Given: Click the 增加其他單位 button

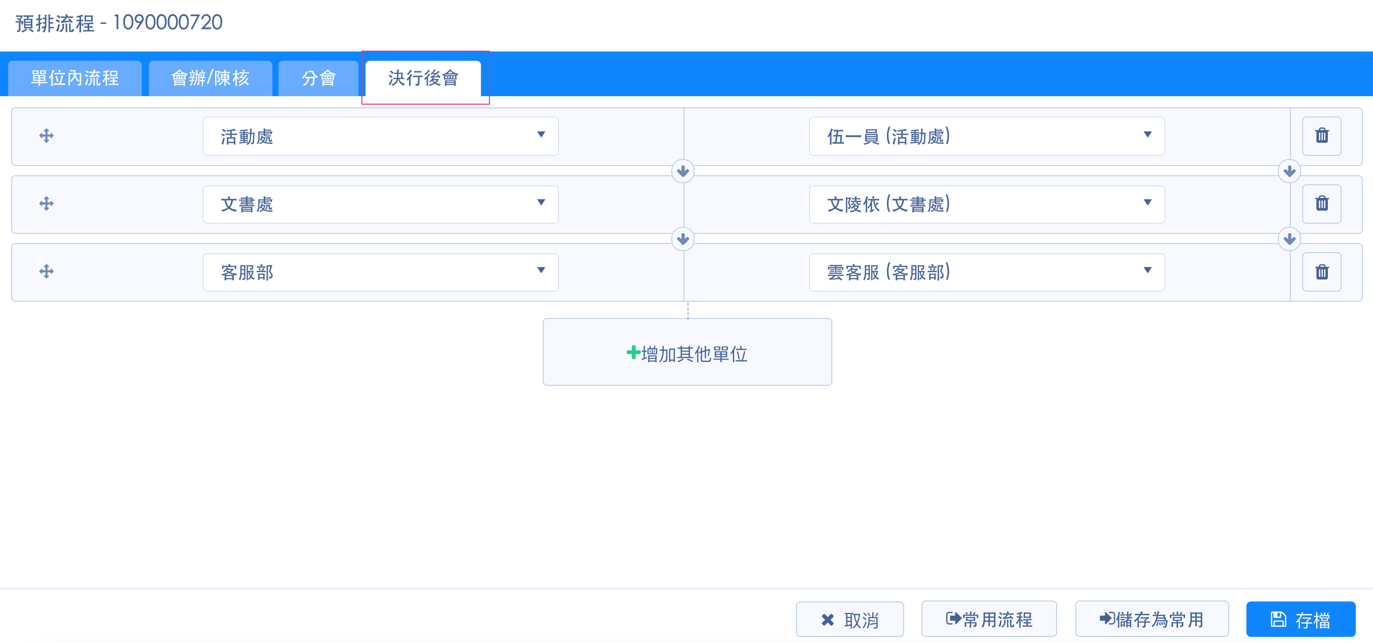Looking at the screenshot, I should (686, 352).
